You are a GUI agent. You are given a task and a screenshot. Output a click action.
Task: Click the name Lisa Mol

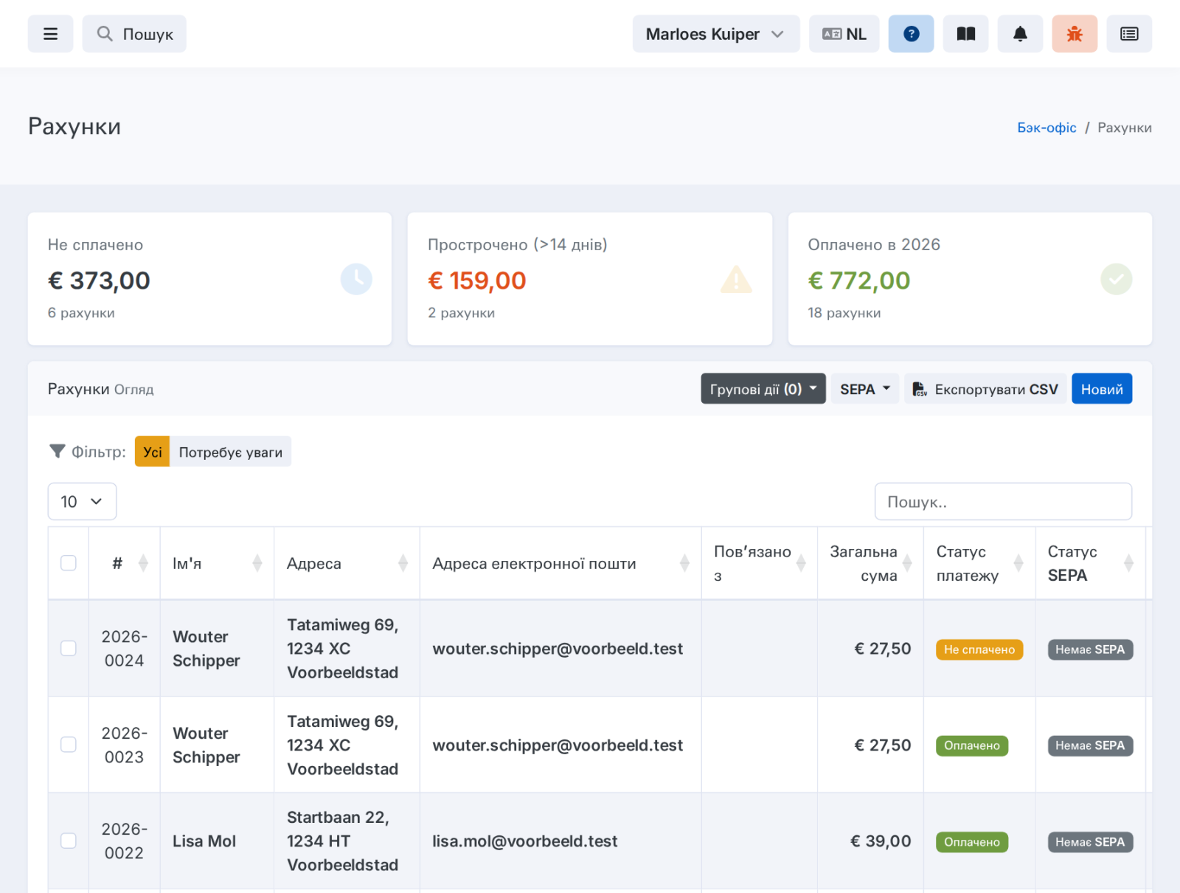(x=204, y=841)
